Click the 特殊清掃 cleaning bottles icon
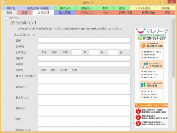This screenshot has width=177, height=133. (x=143, y=85)
